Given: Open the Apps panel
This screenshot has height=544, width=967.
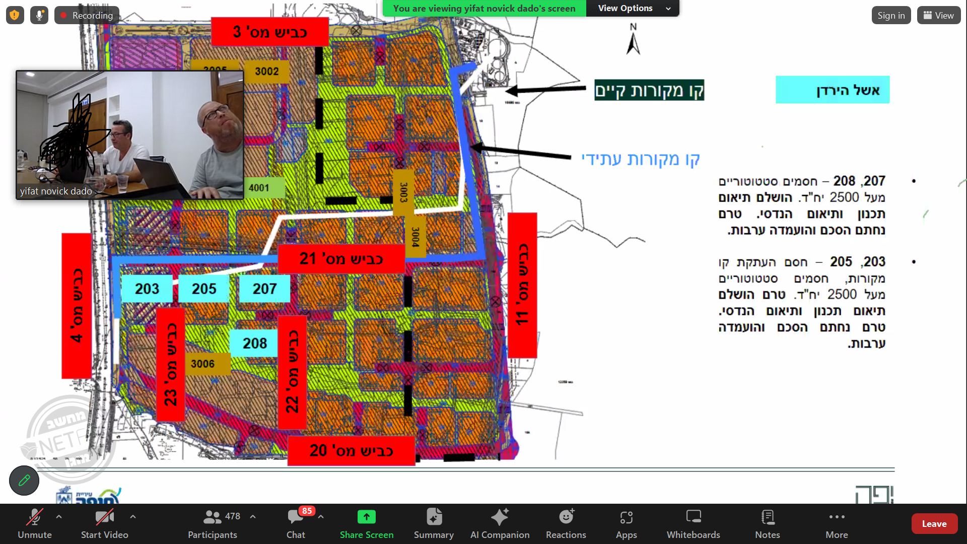Looking at the screenshot, I should pos(626,523).
